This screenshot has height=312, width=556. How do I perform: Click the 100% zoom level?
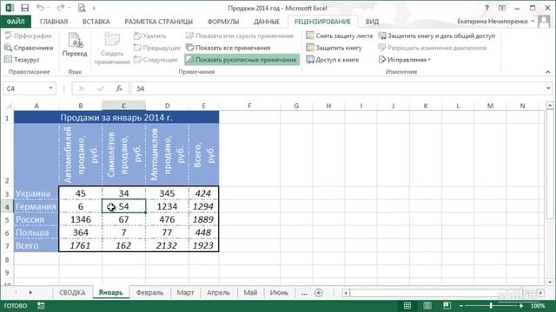tap(538, 306)
